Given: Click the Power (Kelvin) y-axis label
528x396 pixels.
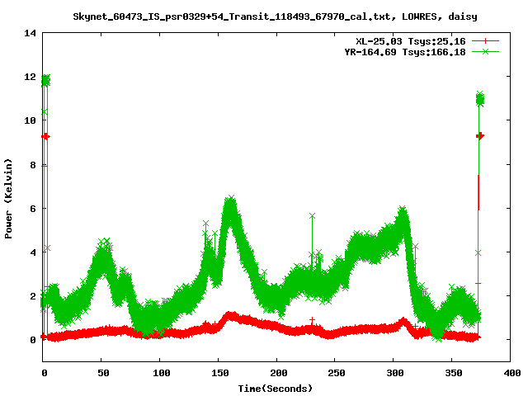Looking at the screenshot, I should click(x=8, y=199).
